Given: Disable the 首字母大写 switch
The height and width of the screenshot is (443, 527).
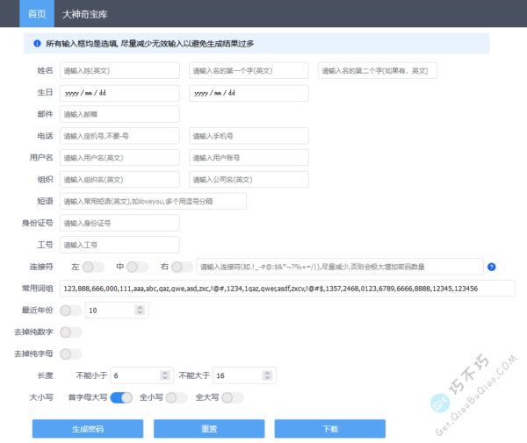Looking at the screenshot, I should (x=121, y=397).
